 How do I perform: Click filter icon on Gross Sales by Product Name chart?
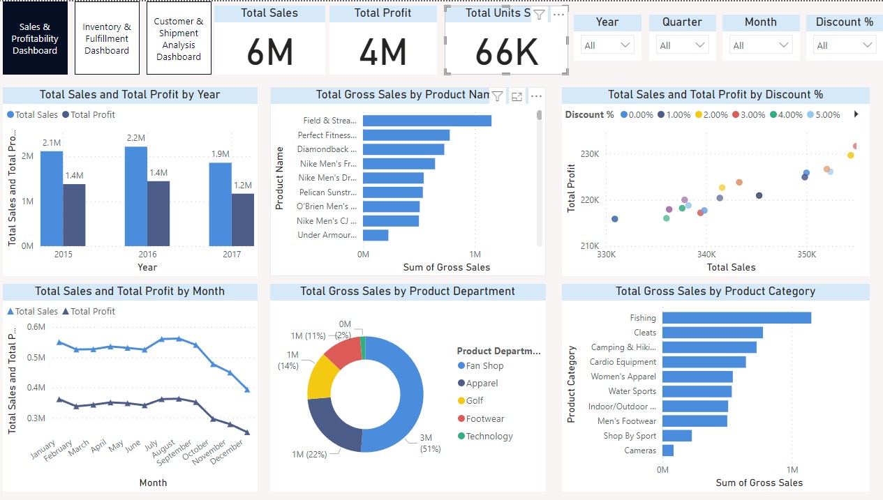pos(497,96)
